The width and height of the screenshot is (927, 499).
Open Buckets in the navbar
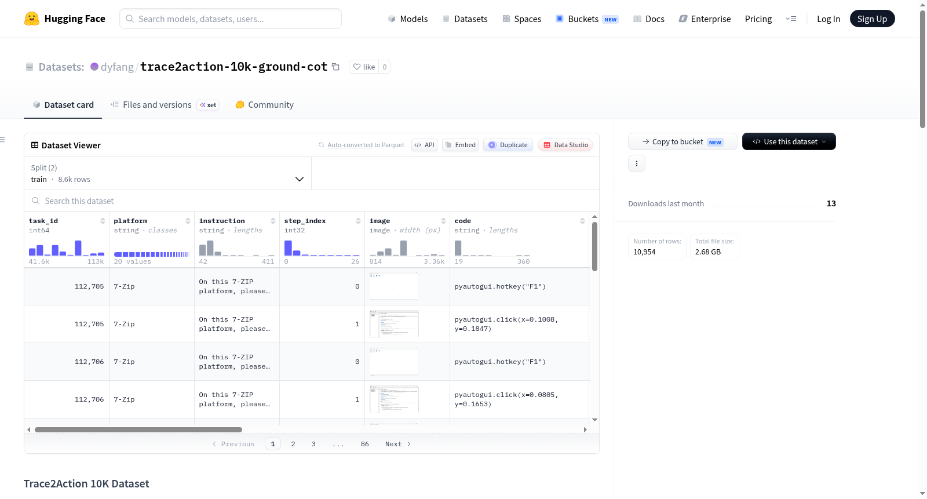click(x=587, y=19)
